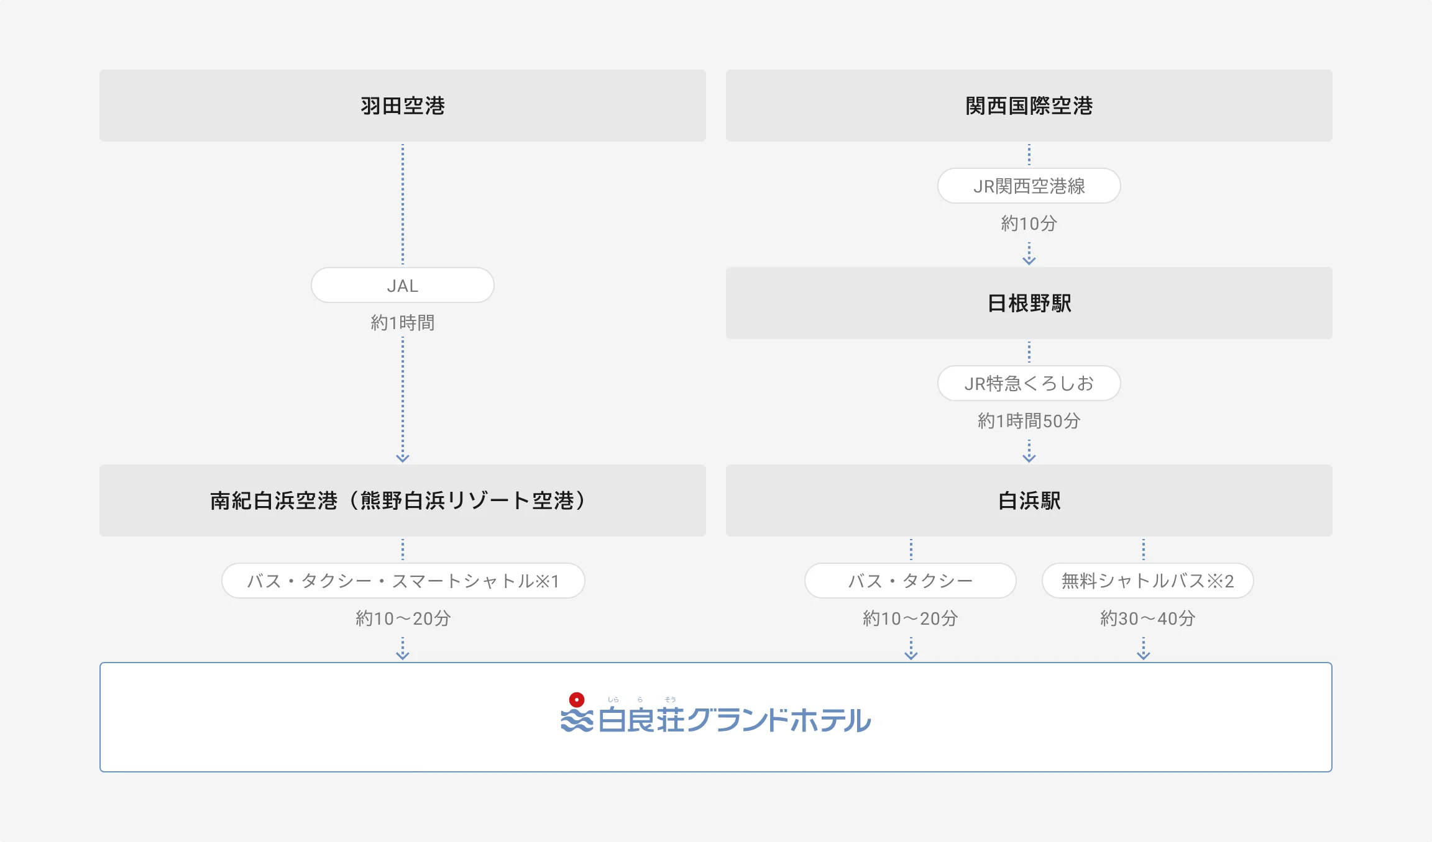Click the 羽田空港 heading box

click(x=403, y=106)
